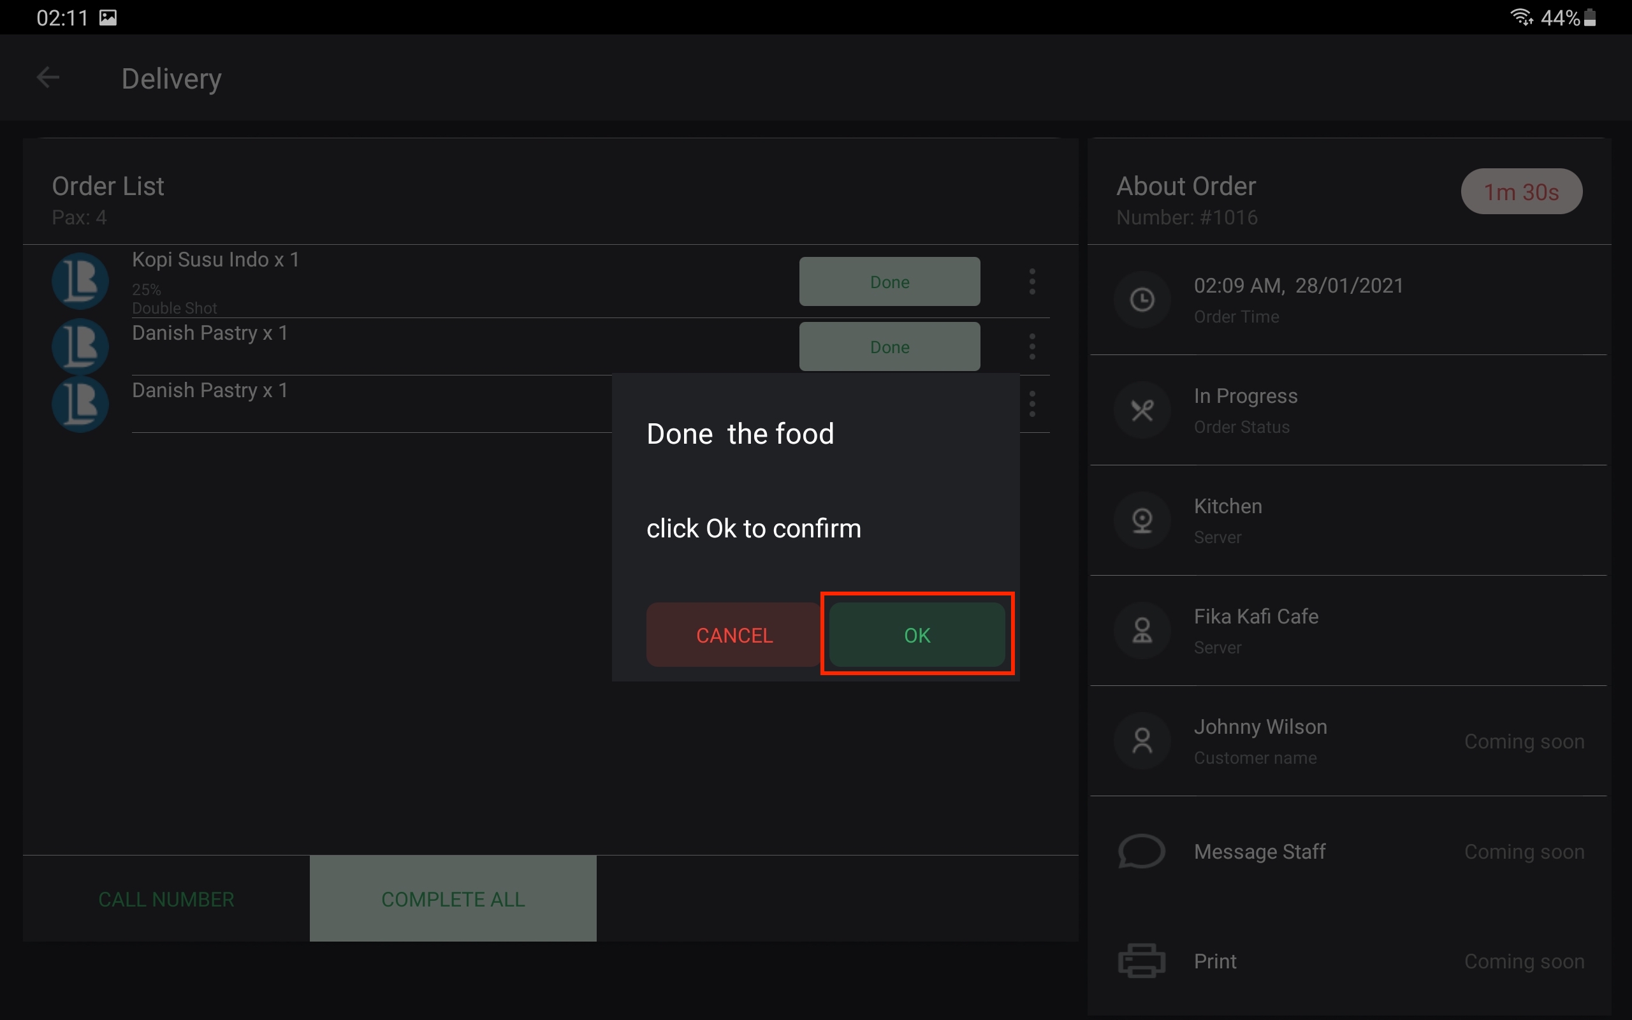Mark first Danish Pastry as Done
This screenshot has width=1632, height=1020.
[889, 347]
